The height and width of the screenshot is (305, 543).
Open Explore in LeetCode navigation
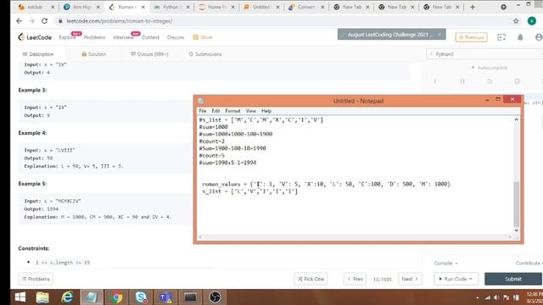[67, 37]
